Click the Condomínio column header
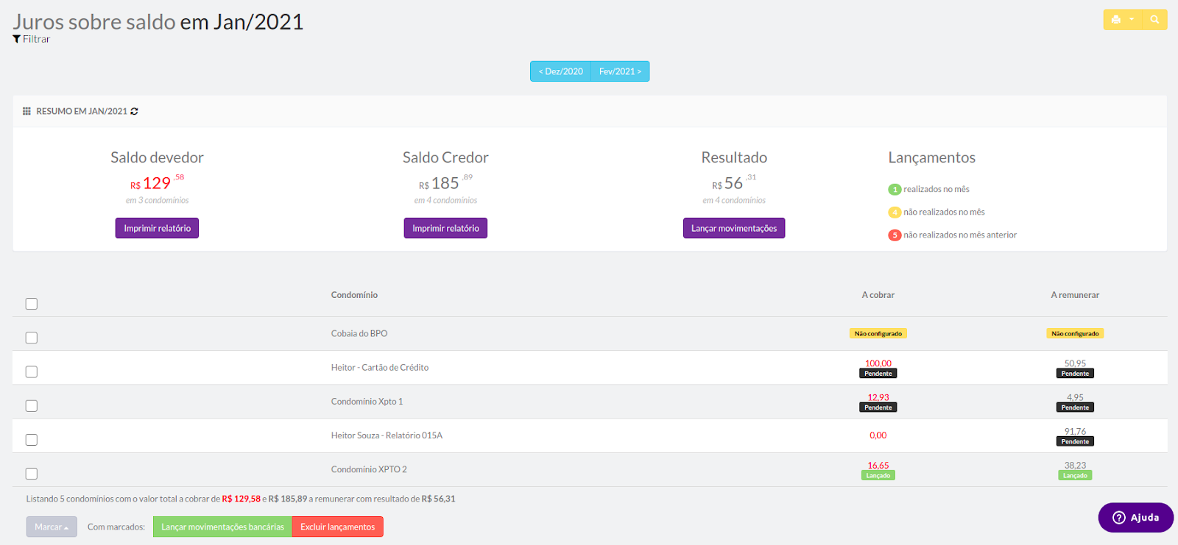The image size is (1178, 545). [x=354, y=295]
